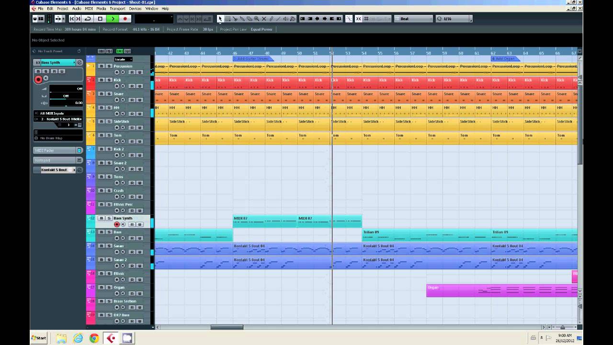Open Google Chrome from the taskbar
Viewport: 613px width, 345px height.
tap(94, 338)
